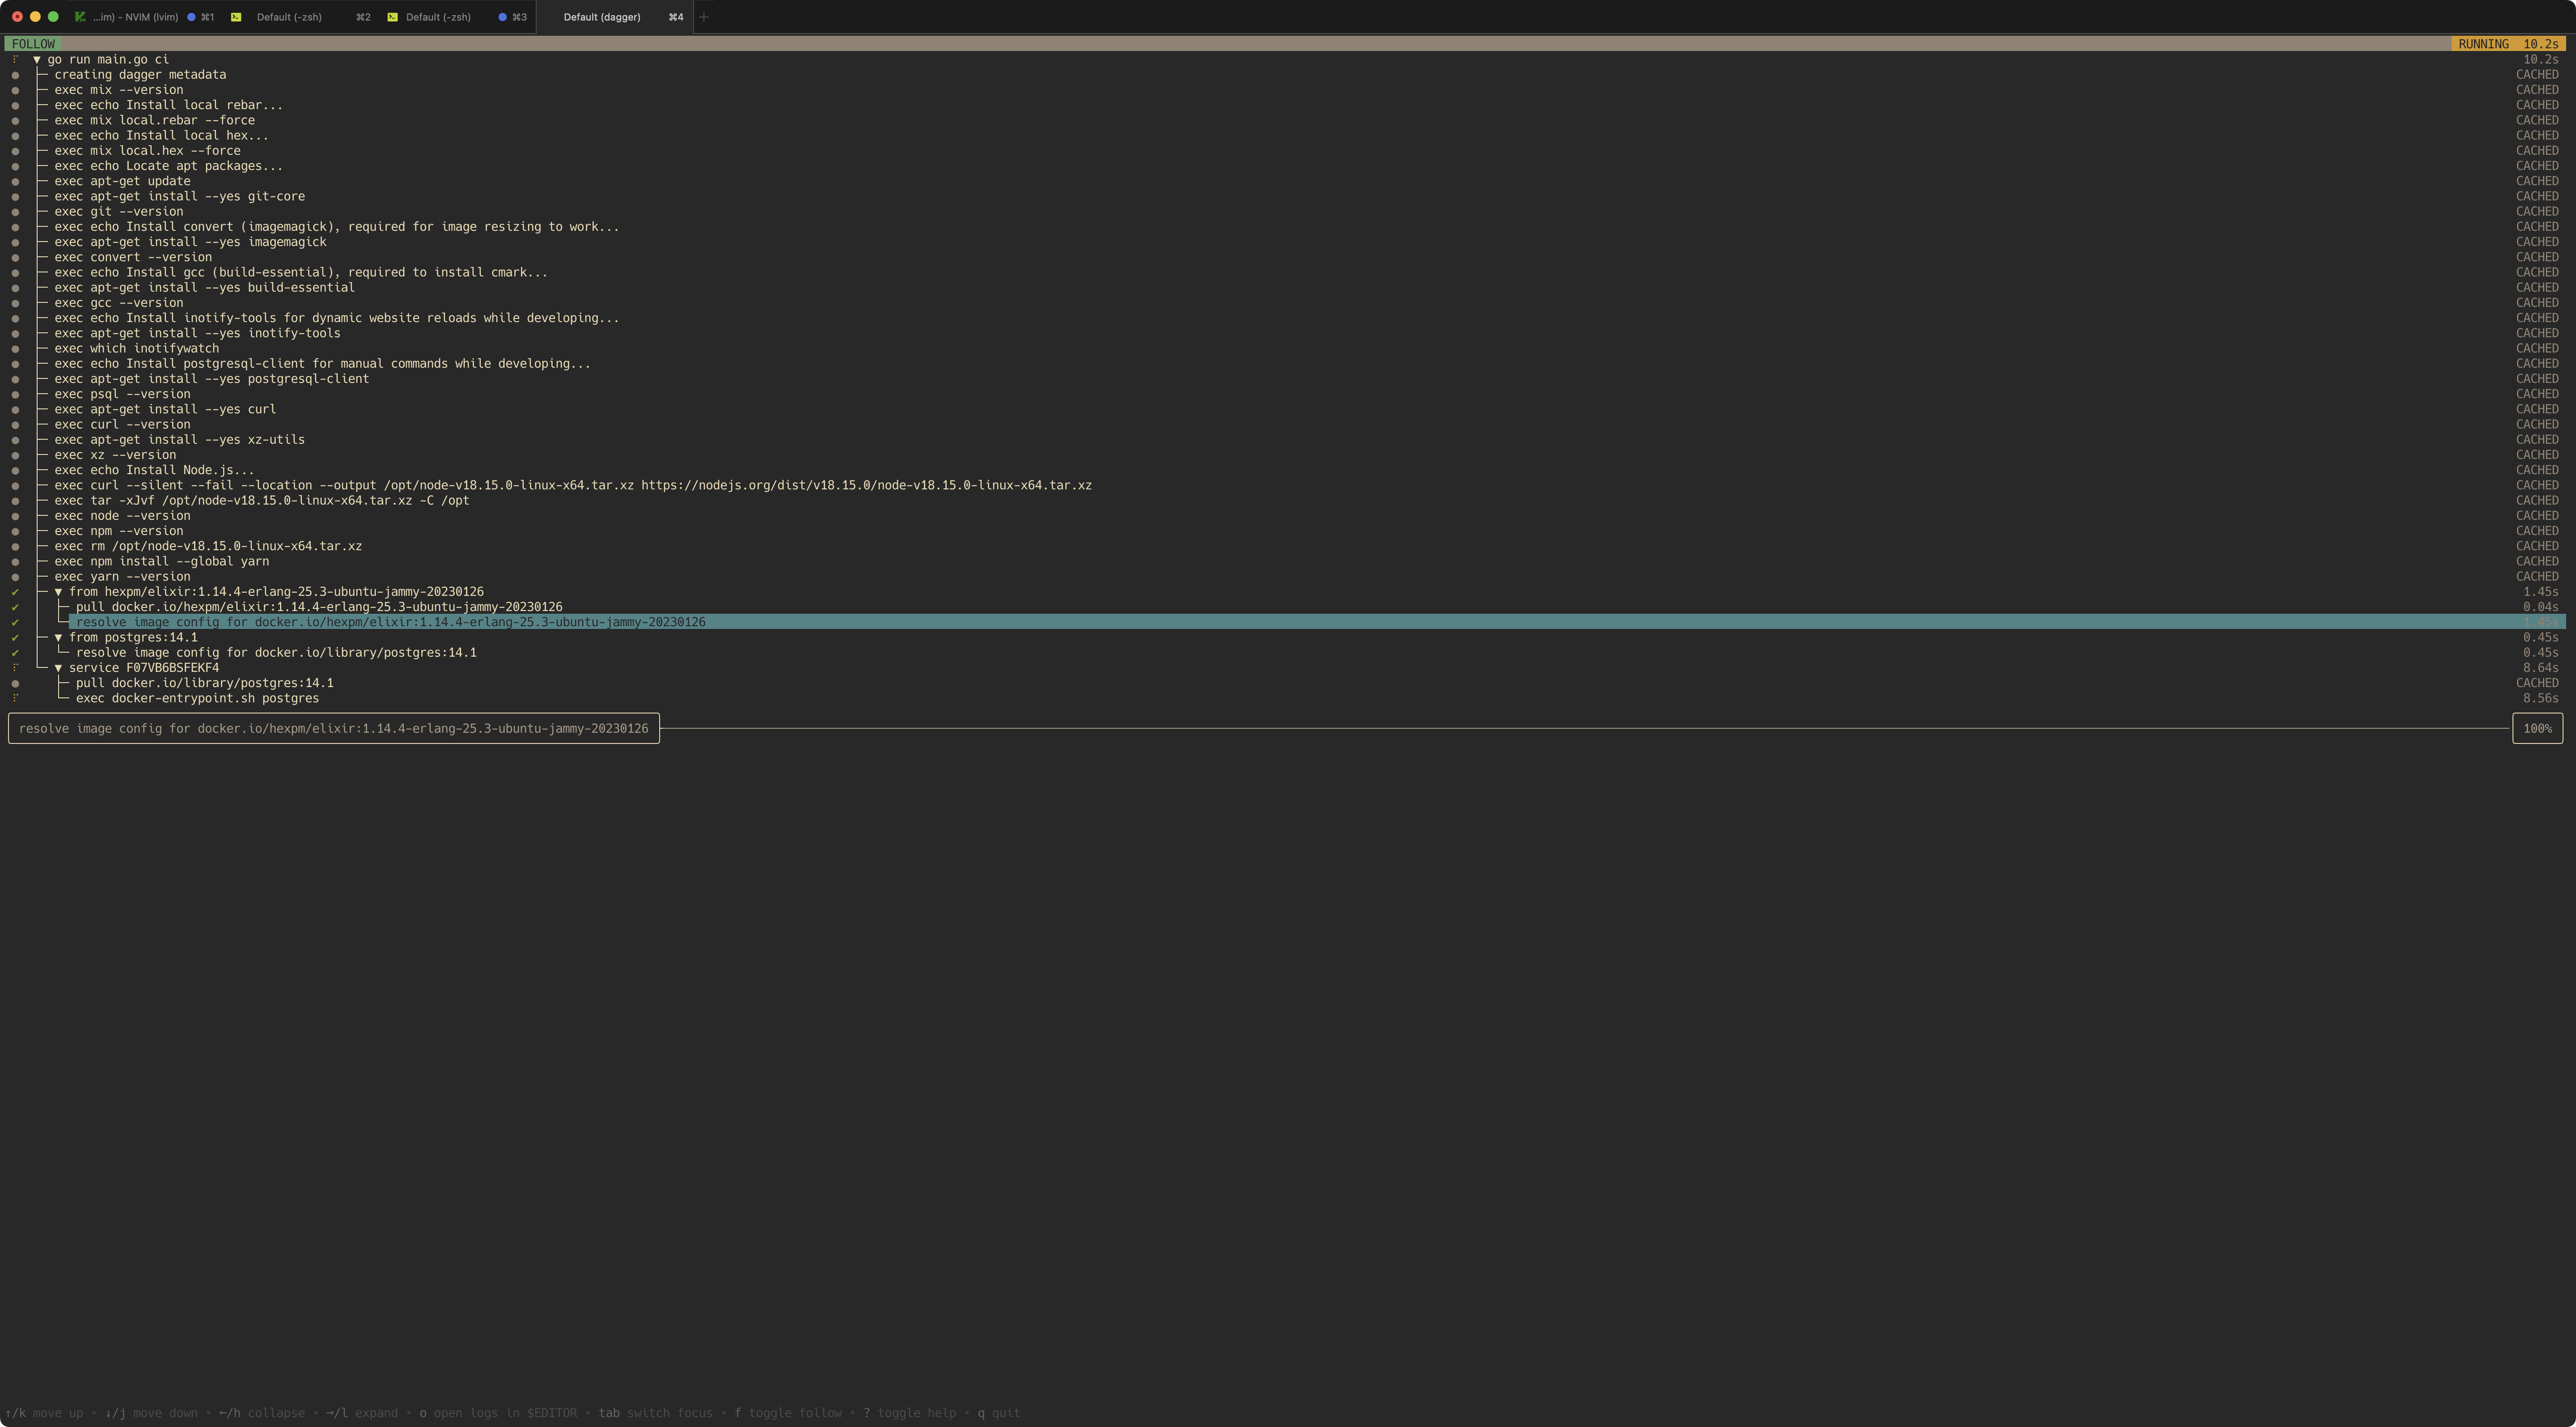Select 'exec npm install --global yarn' row
Image resolution: width=2576 pixels, height=1427 pixels.
[x=1285, y=562]
